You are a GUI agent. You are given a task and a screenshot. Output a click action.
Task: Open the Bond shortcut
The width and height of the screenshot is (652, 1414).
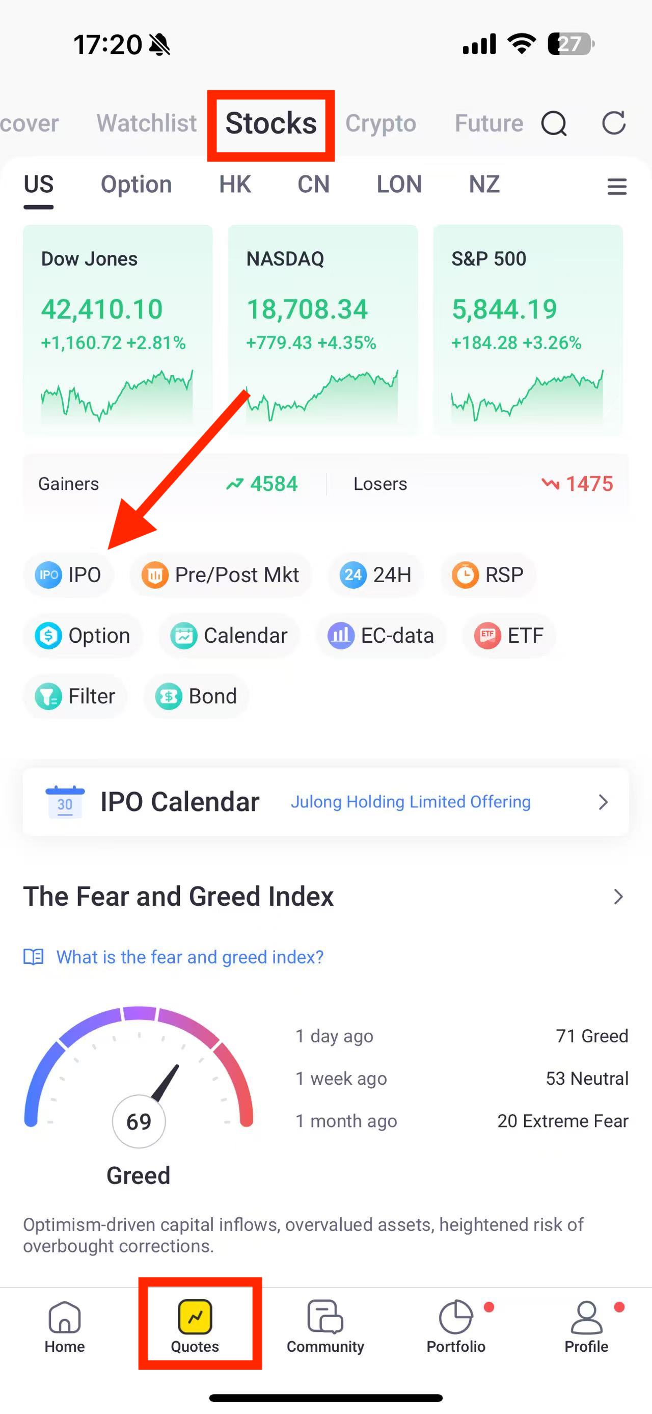point(196,697)
